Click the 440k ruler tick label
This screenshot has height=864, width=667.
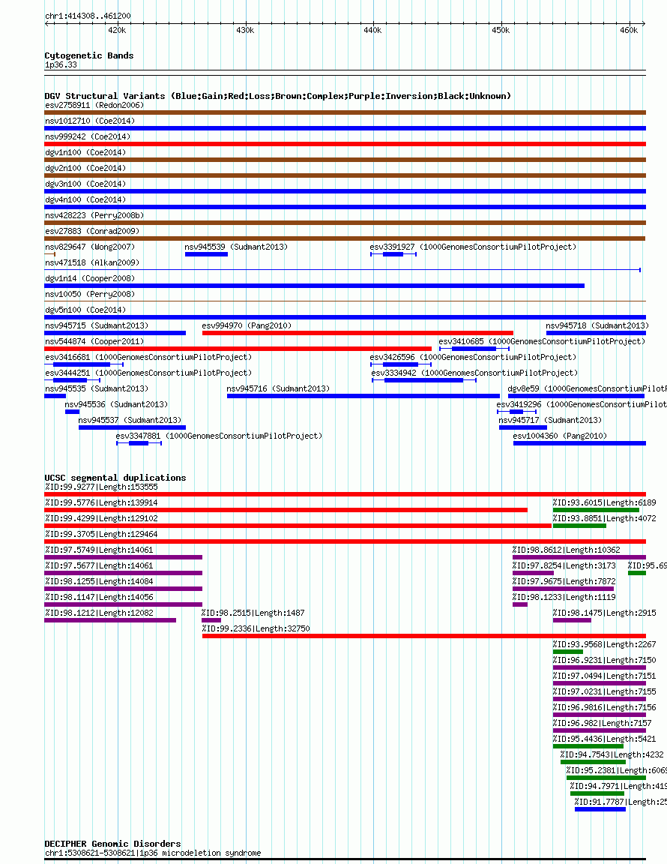coord(373,30)
